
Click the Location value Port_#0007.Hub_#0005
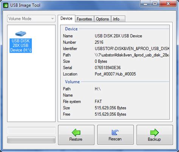pyautogui.click(x=115, y=74)
